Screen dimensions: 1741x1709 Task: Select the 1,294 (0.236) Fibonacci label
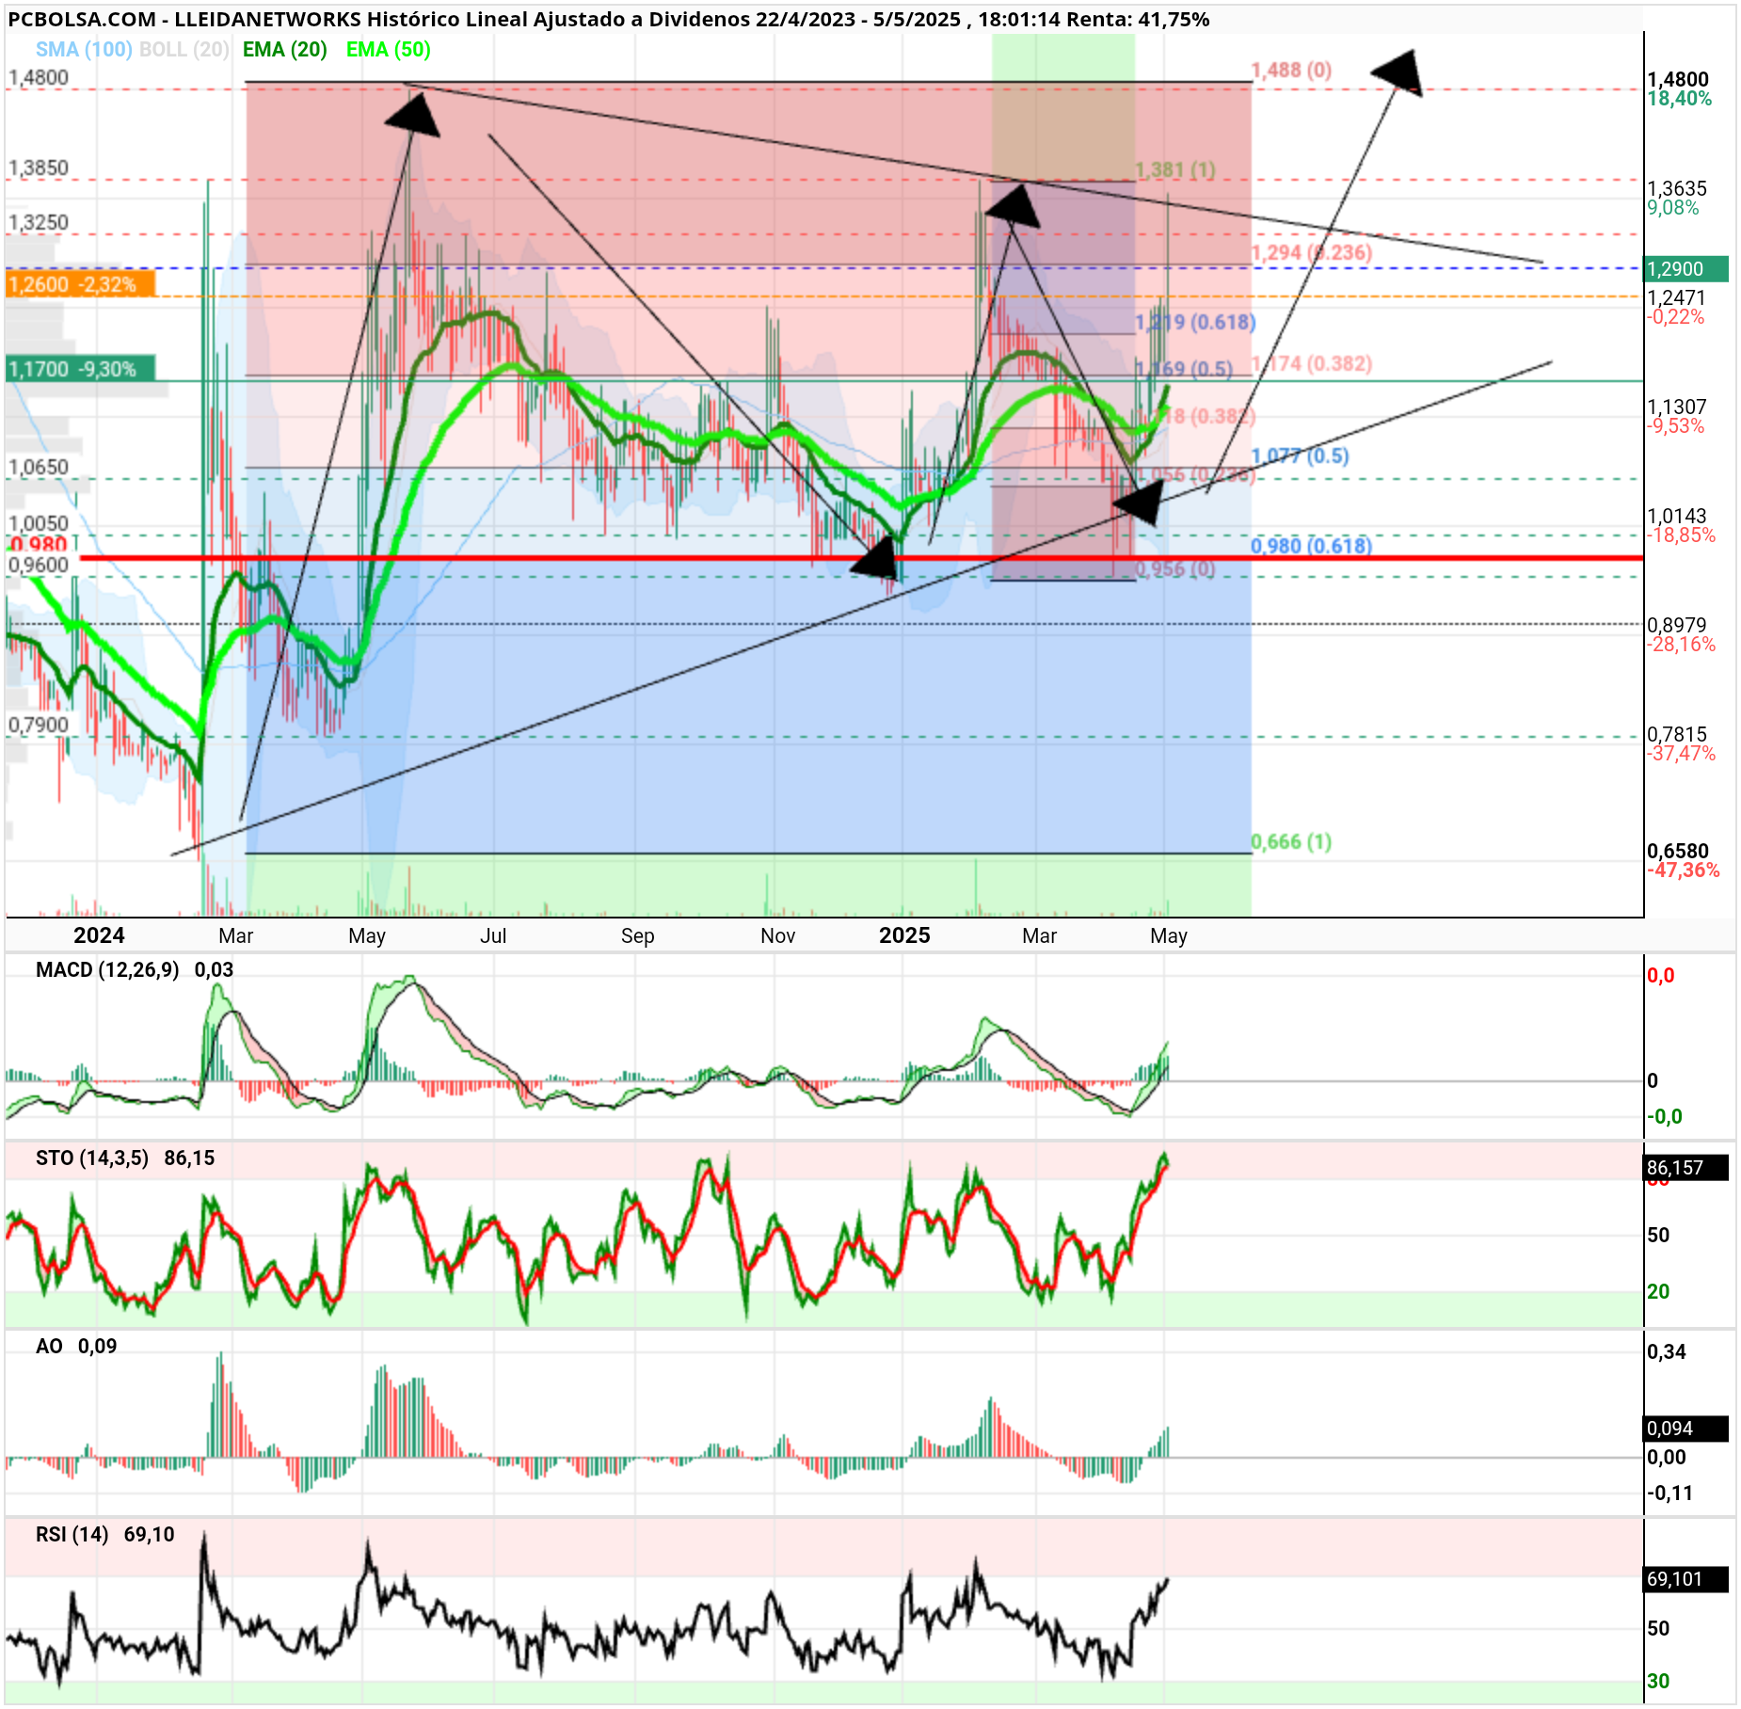tap(1312, 253)
